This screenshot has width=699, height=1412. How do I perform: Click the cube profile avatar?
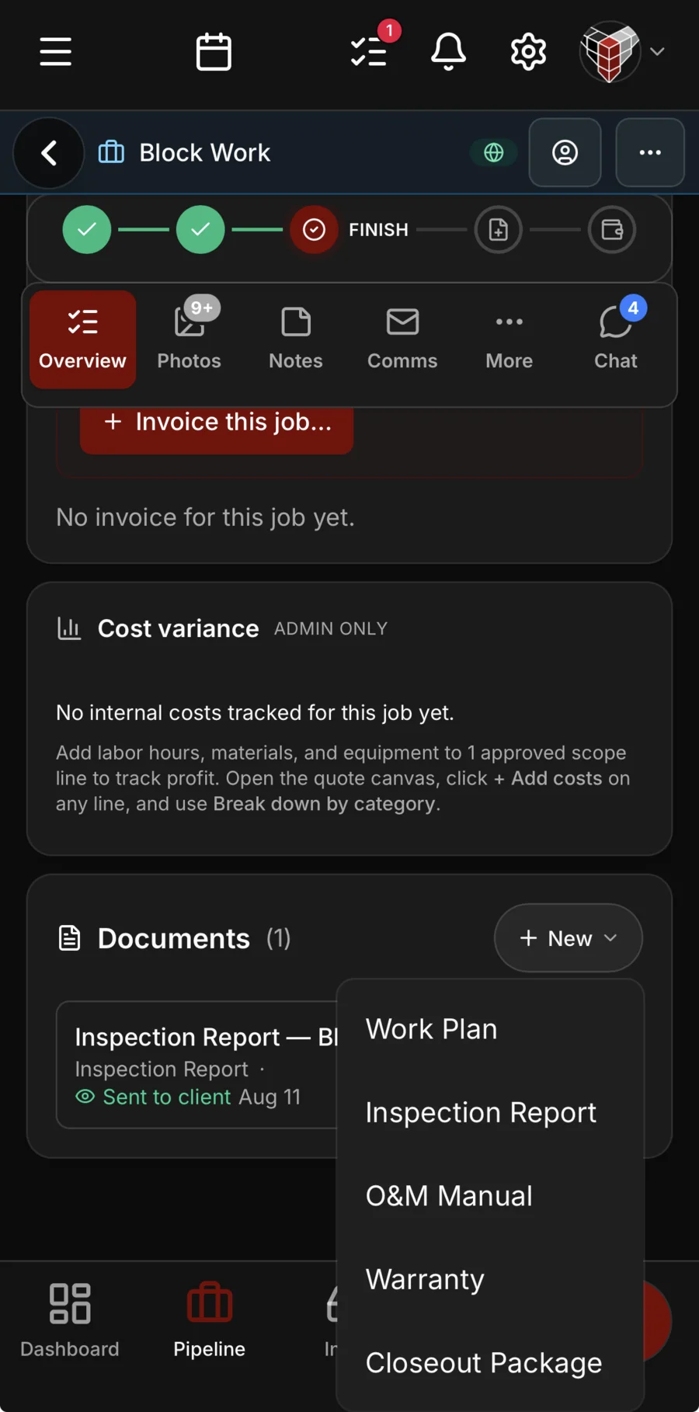pos(610,52)
